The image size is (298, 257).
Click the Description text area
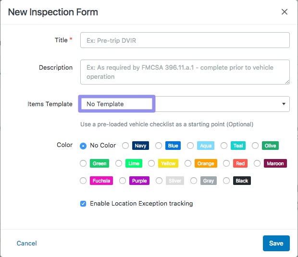point(185,72)
